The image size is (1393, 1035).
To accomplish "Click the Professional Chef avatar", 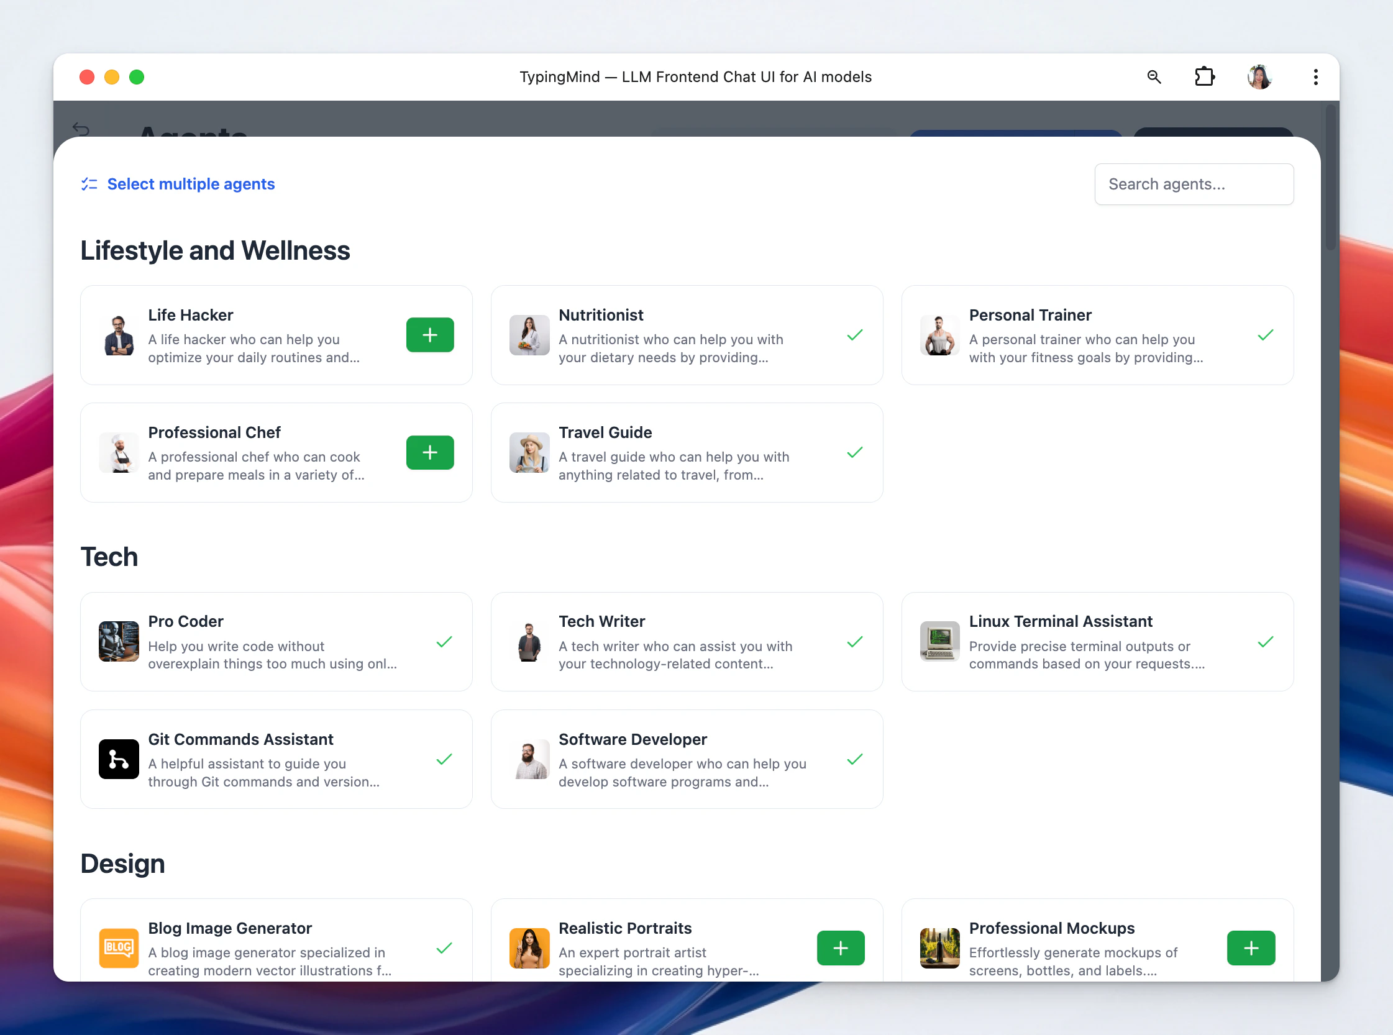I will [119, 452].
